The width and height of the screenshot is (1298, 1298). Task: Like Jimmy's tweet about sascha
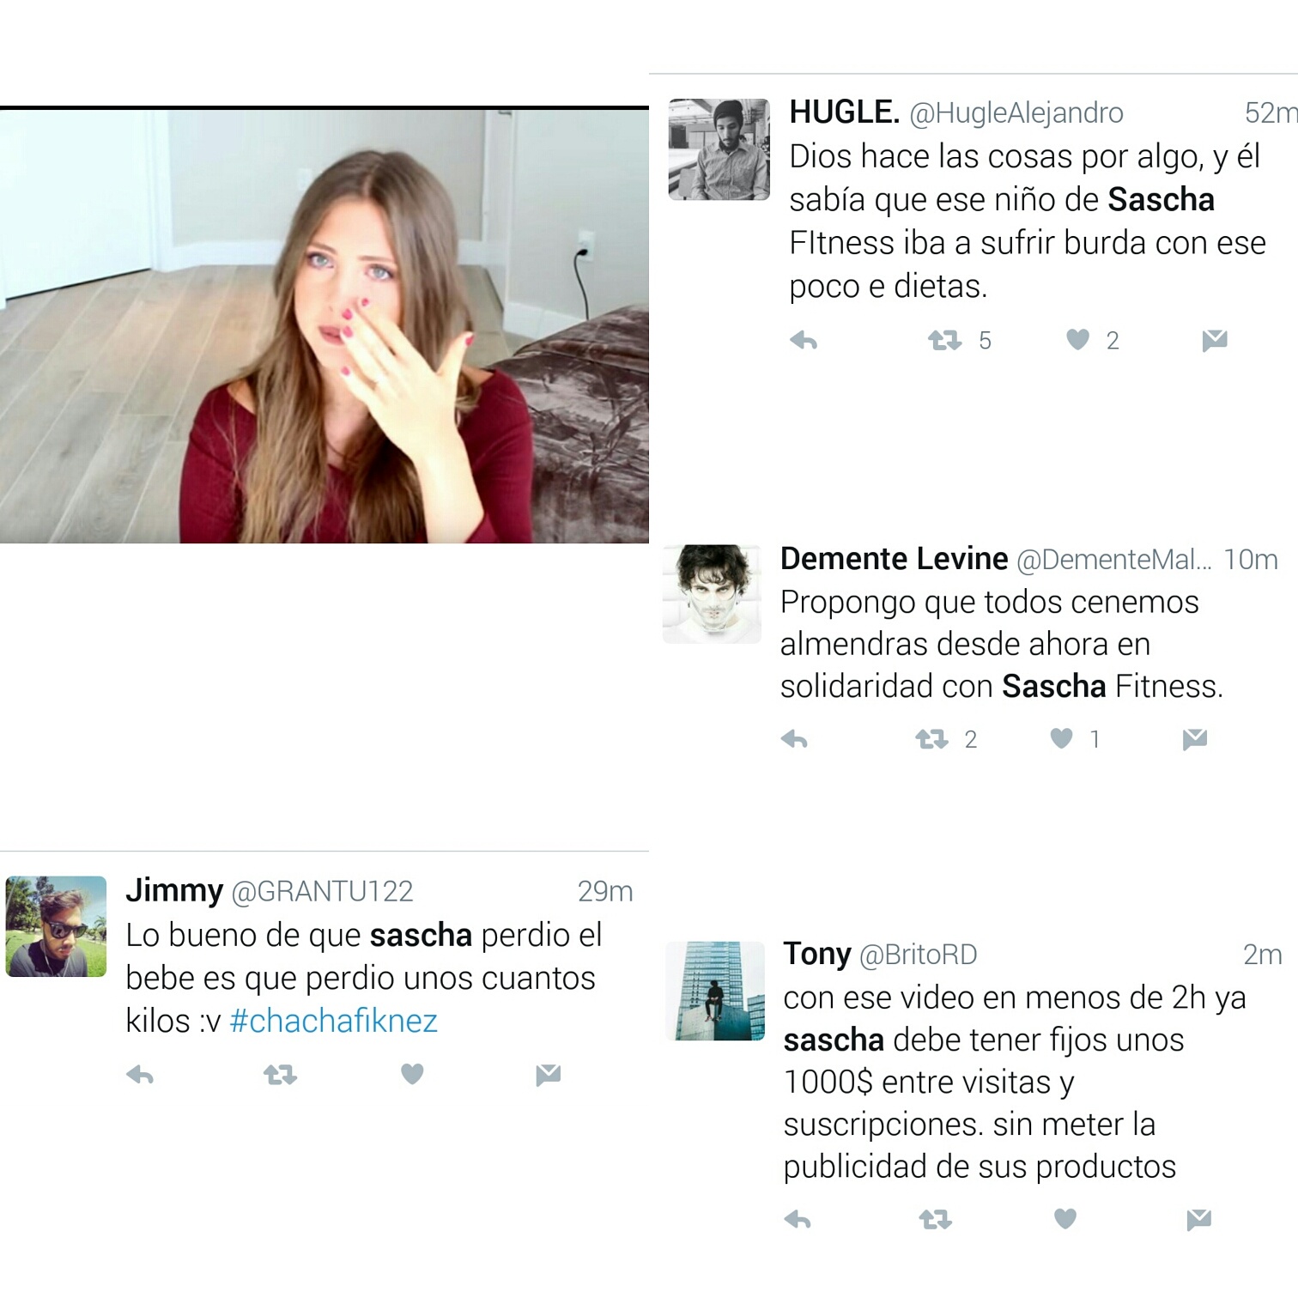coord(412,1074)
